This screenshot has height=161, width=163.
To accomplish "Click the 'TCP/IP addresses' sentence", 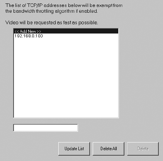I will click(64, 8).
